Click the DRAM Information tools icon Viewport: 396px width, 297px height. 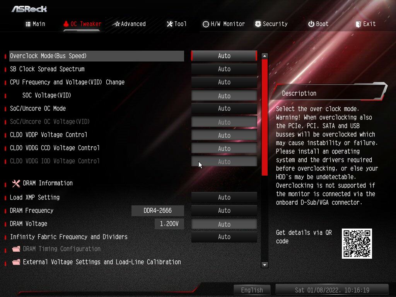[16, 183]
